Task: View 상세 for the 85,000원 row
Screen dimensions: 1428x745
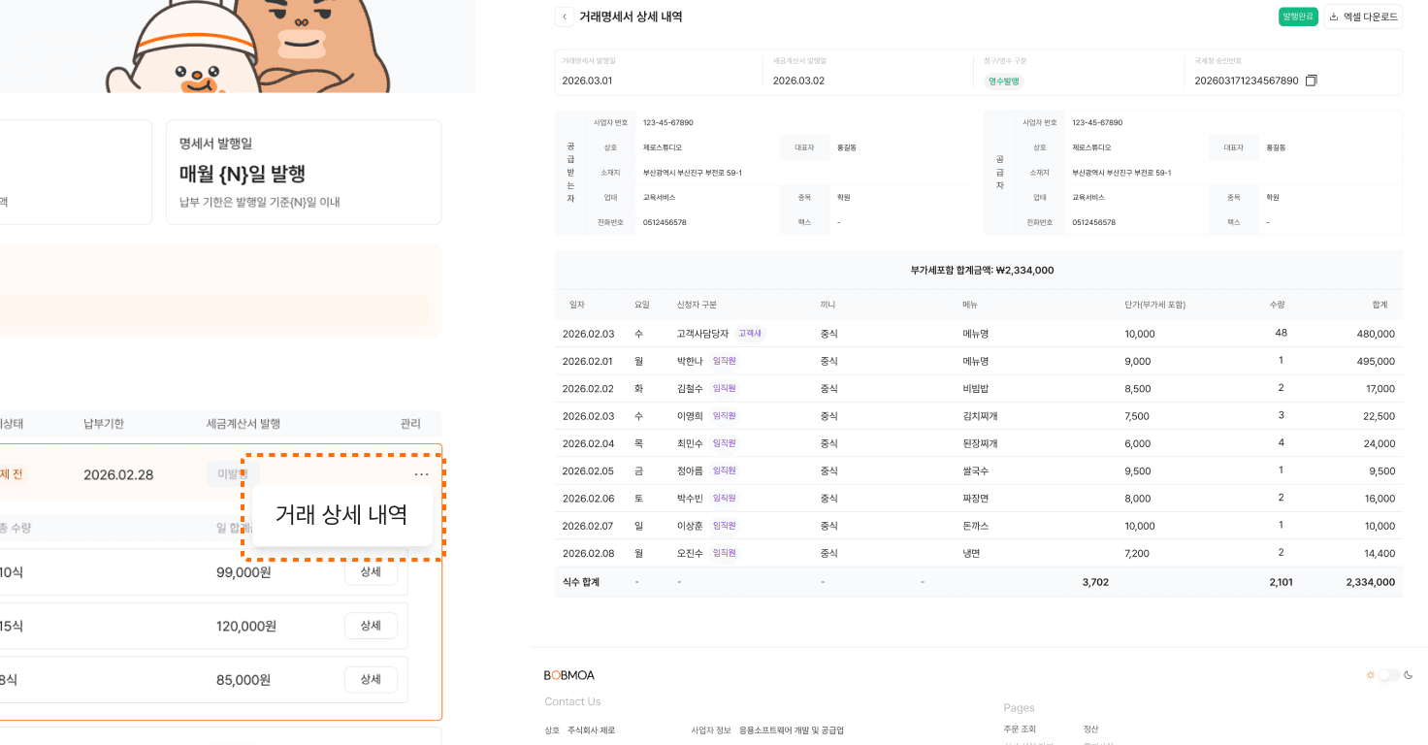Action: tap(371, 679)
